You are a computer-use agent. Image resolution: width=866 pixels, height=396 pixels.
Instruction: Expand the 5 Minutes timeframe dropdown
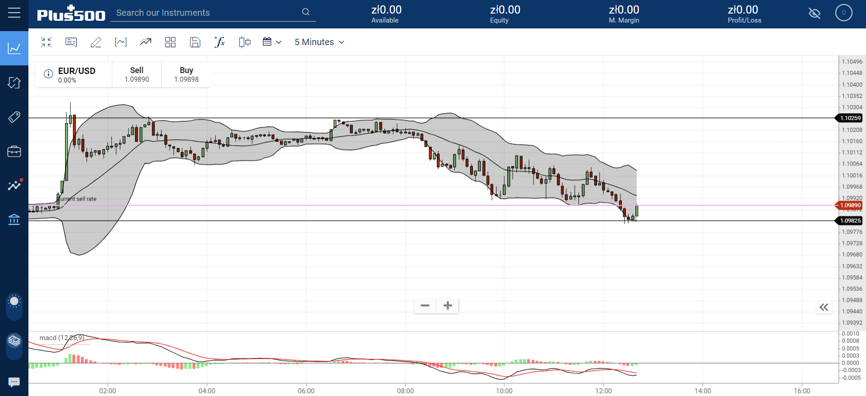click(x=320, y=42)
